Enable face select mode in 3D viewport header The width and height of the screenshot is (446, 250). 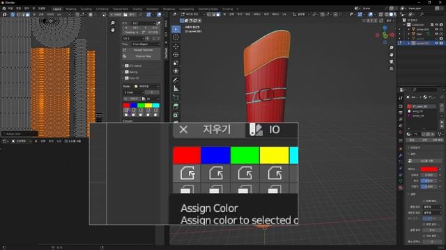click(x=218, y=14)
